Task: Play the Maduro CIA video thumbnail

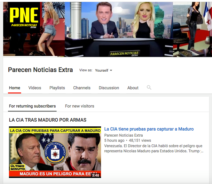Action: 55,152
